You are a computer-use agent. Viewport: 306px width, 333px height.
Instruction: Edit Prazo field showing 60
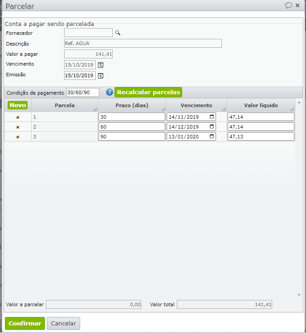click(x=132, y=127)
